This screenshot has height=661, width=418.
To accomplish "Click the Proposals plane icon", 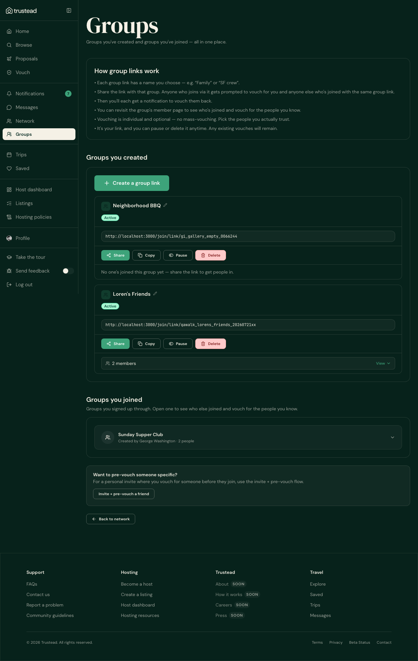I will tap(9, 59).
